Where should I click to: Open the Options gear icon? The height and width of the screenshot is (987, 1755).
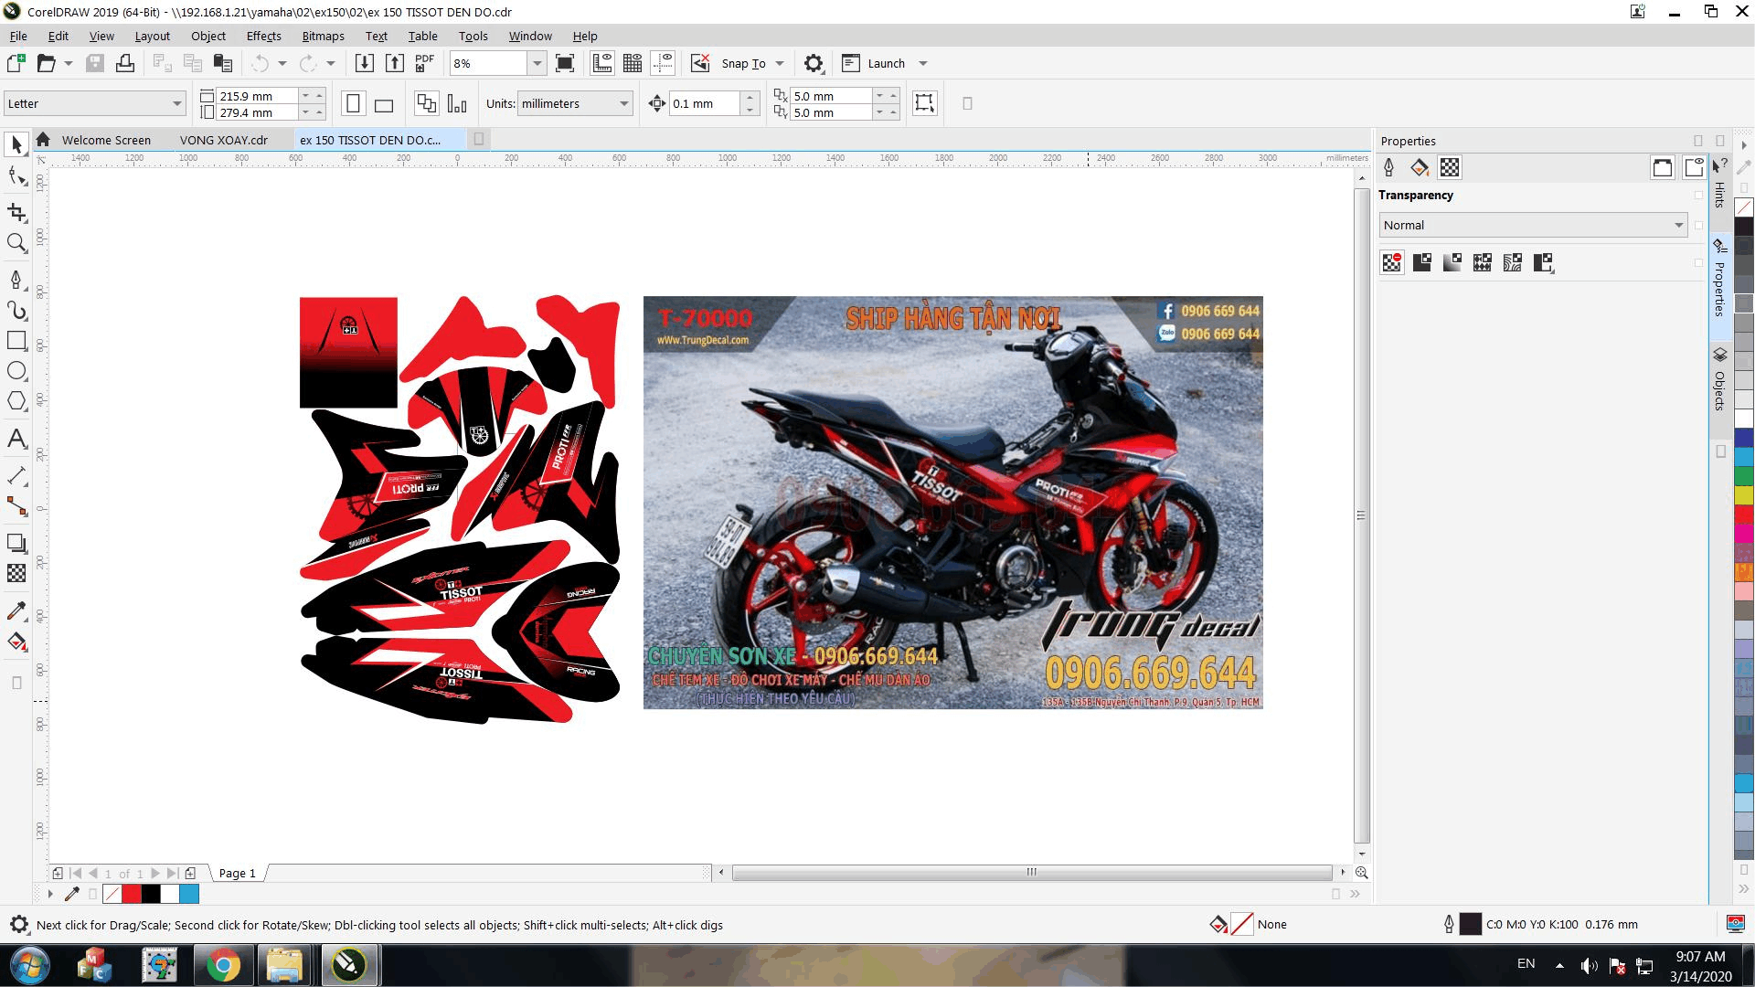[x=813, y=63]
